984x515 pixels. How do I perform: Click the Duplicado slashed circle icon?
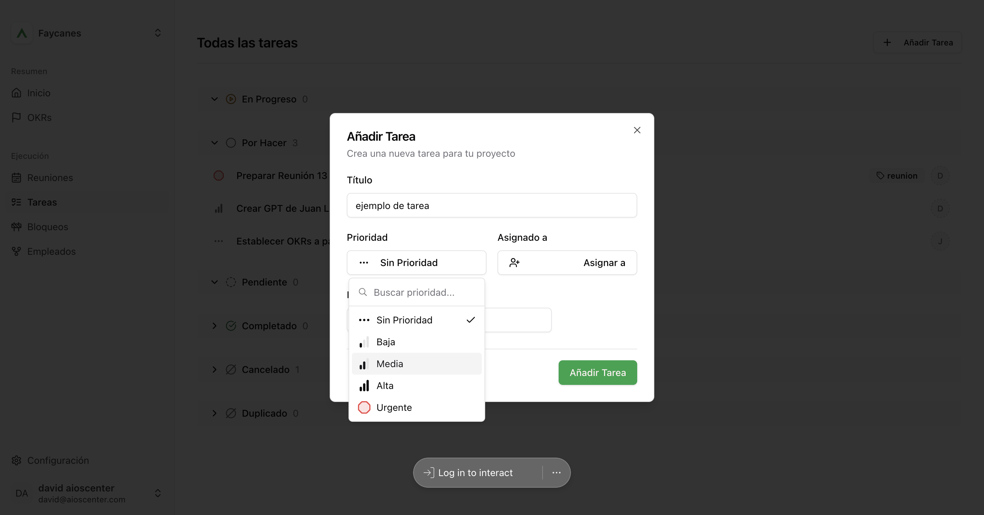click(x=231, y=413)
